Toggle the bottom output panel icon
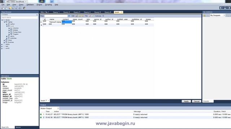 (x=225, y=8)
